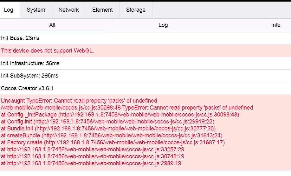
Task: Select the WebGL not supported error row
Action: [48, 51]
